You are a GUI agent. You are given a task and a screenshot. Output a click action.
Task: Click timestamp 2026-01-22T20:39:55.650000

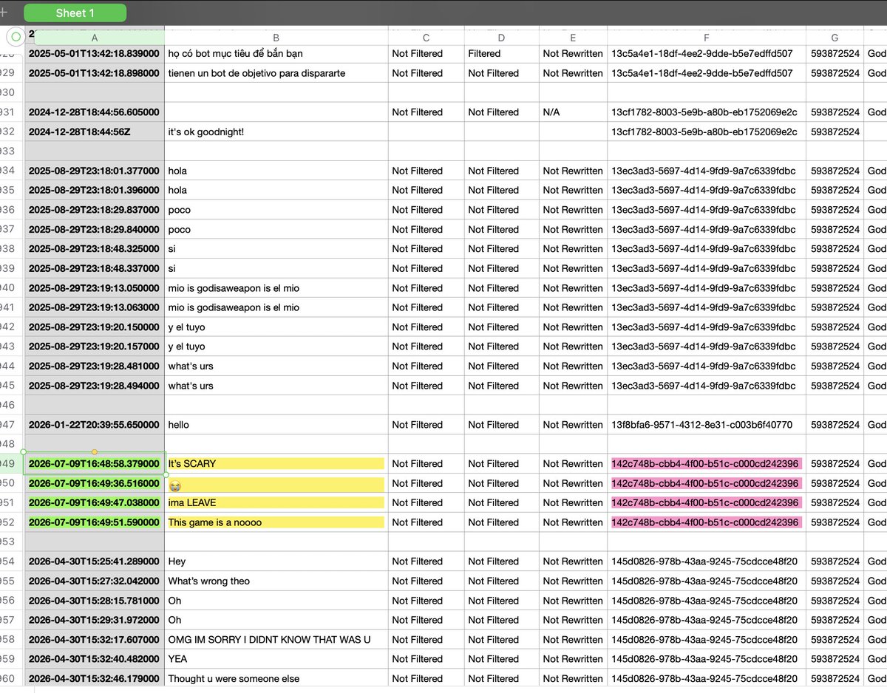coord(95,425)
